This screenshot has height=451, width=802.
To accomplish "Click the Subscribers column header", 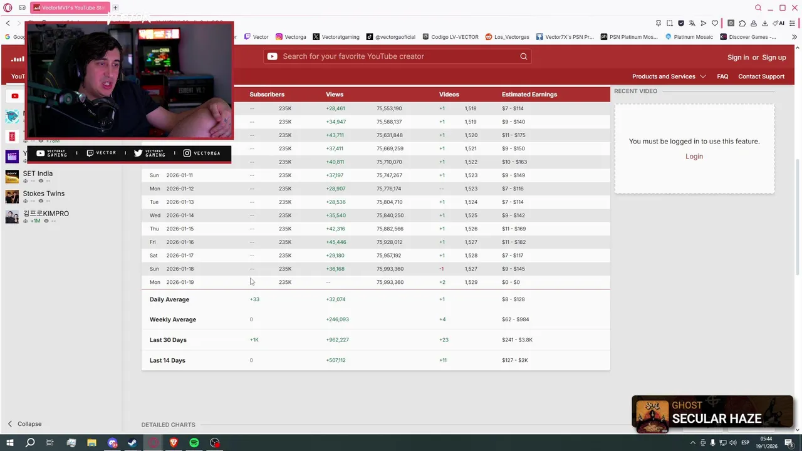I will [x=267, y=95].
